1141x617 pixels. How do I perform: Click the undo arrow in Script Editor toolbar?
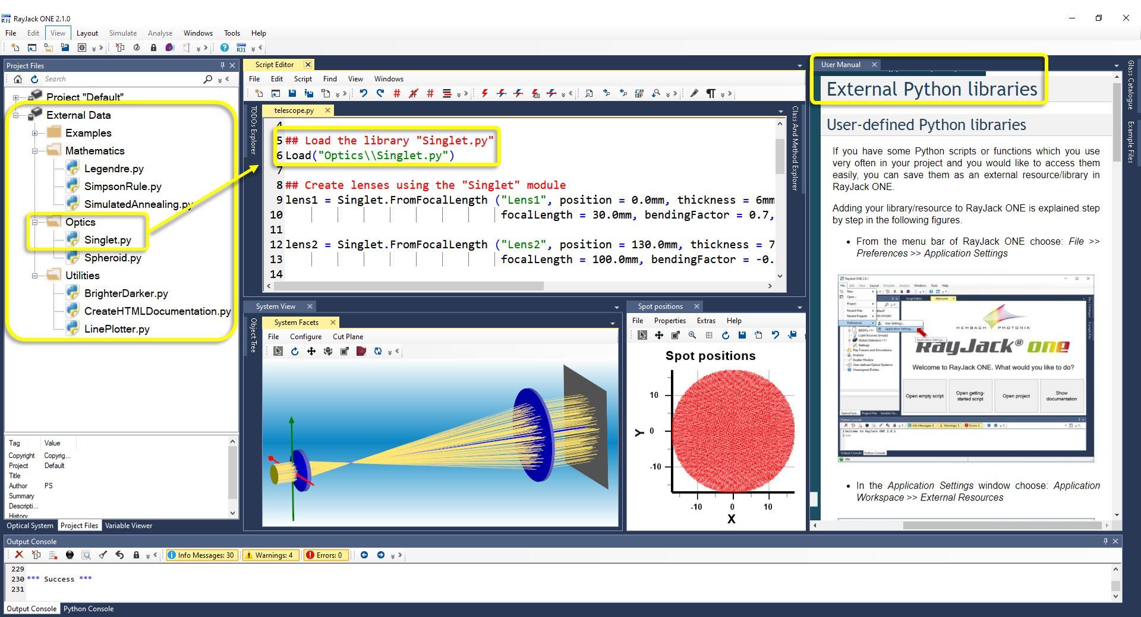point(363,93)
